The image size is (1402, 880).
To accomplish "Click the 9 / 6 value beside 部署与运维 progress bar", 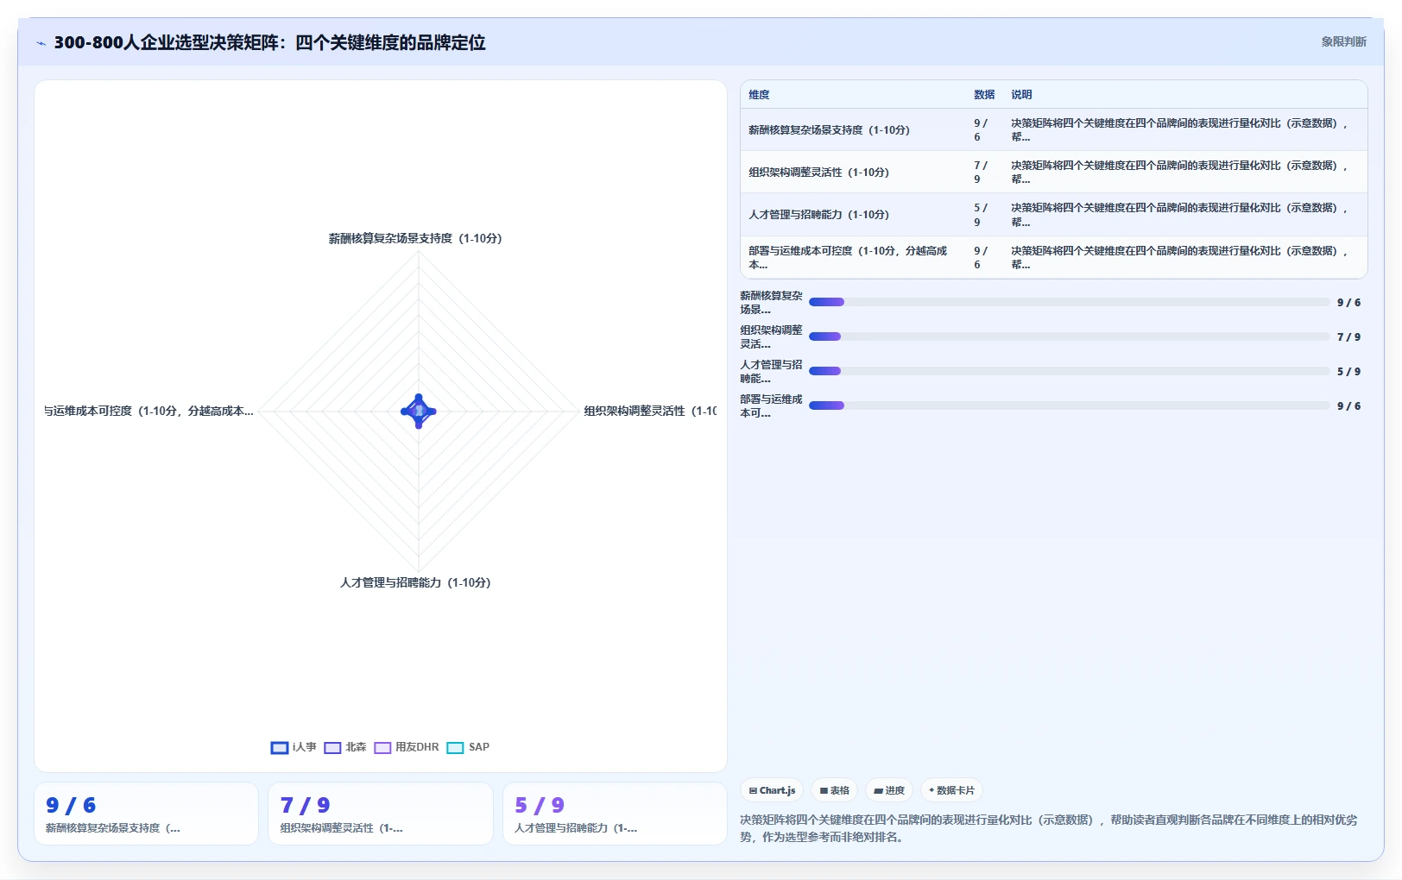I will pos(1348,406).
